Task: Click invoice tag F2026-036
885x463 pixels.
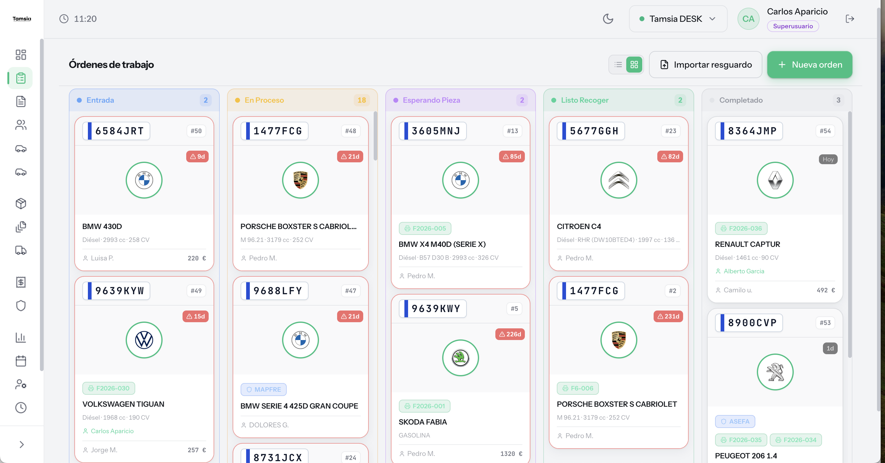Action: pos(741,228)
